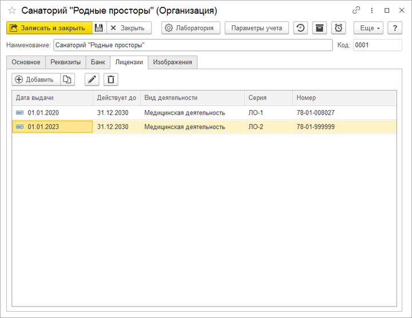Click the favorites star icon in title
This screenshot has height=318, width=412.
(12, 10)
